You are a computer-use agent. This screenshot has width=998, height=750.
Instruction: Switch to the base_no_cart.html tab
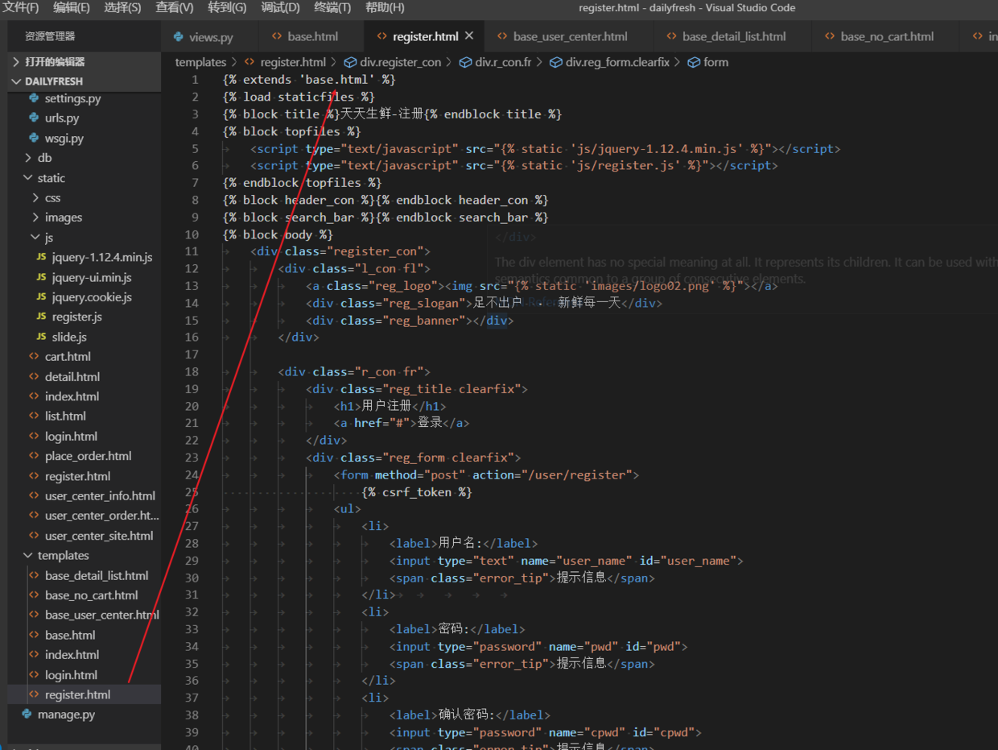click(x=887, y=36)
